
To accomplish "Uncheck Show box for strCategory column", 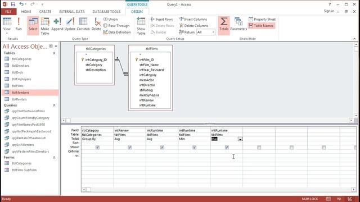I will coord(97,148).
